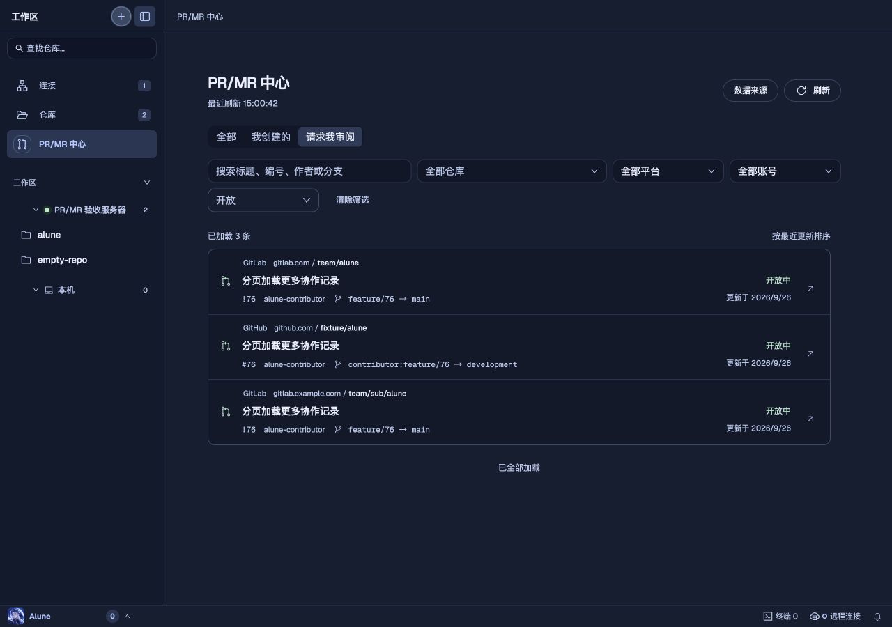Click the refresh icon in 刷新 button

801,91
